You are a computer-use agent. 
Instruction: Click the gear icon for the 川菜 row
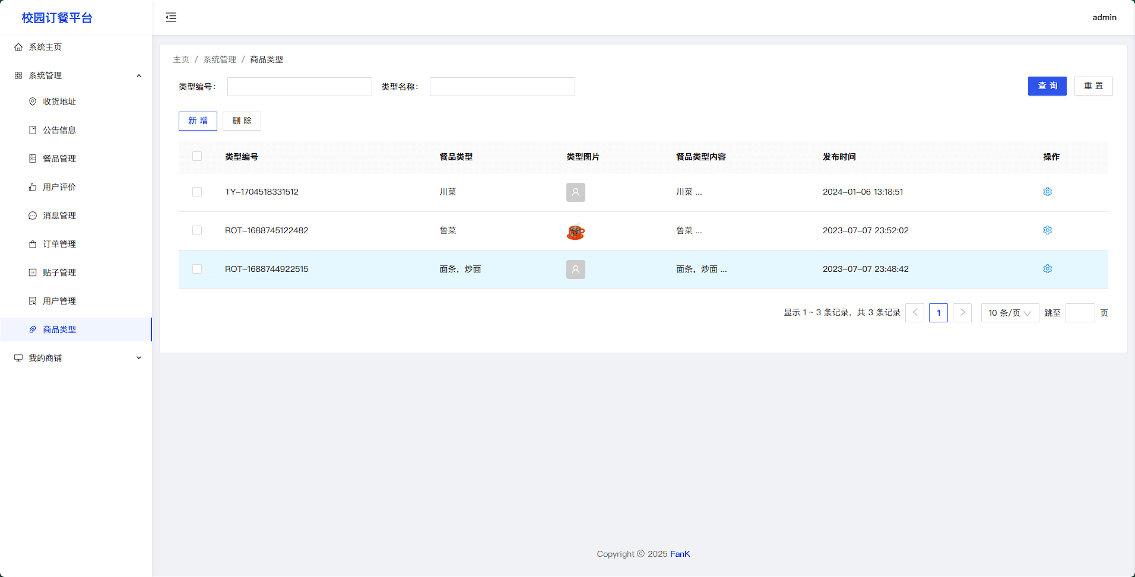click(x=1047, y=192)
